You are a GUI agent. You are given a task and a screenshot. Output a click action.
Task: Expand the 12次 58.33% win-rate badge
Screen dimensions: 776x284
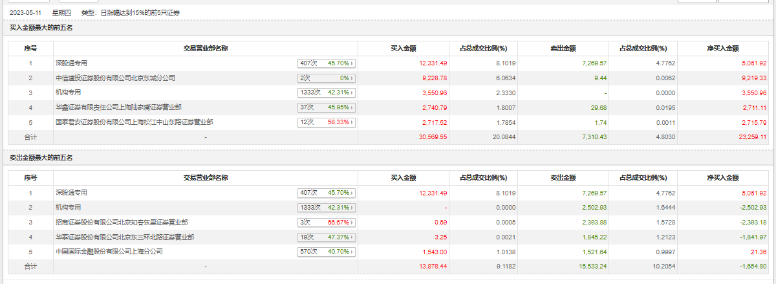pyautogui.click(x=353, y=122)
